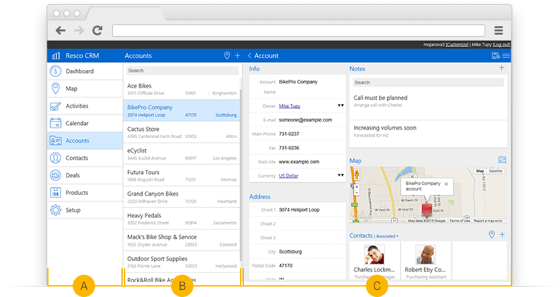Viewport: 560px width, 297px height.
Task: Click the Log out link
Action: click(x=501, y=44)
